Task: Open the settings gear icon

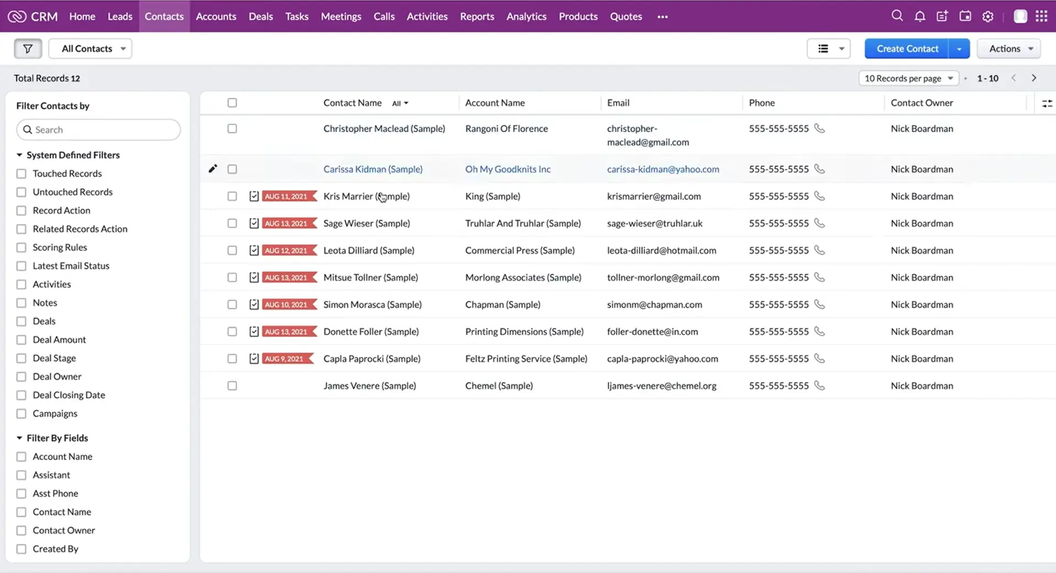Action: (x=988, y=17)
